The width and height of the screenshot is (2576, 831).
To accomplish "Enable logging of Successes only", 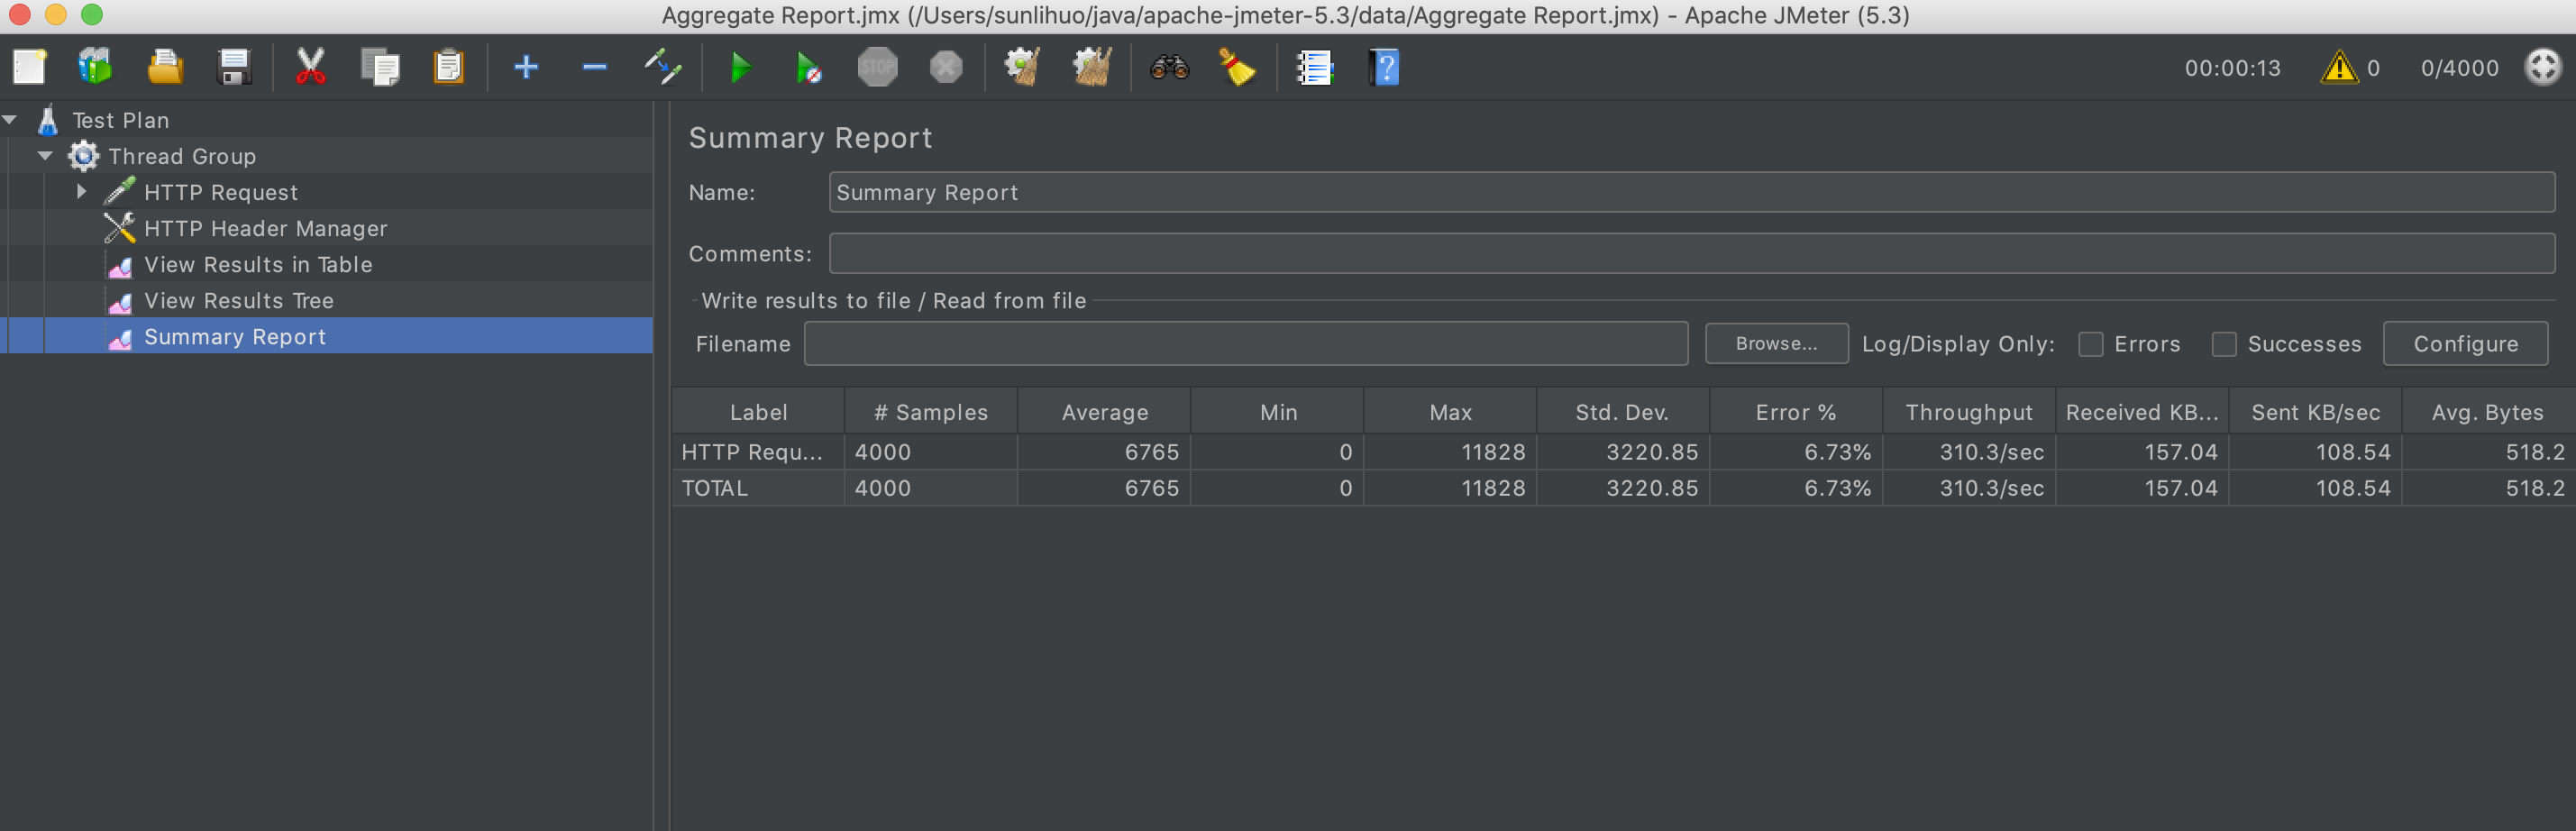I will pos(2226,344).
